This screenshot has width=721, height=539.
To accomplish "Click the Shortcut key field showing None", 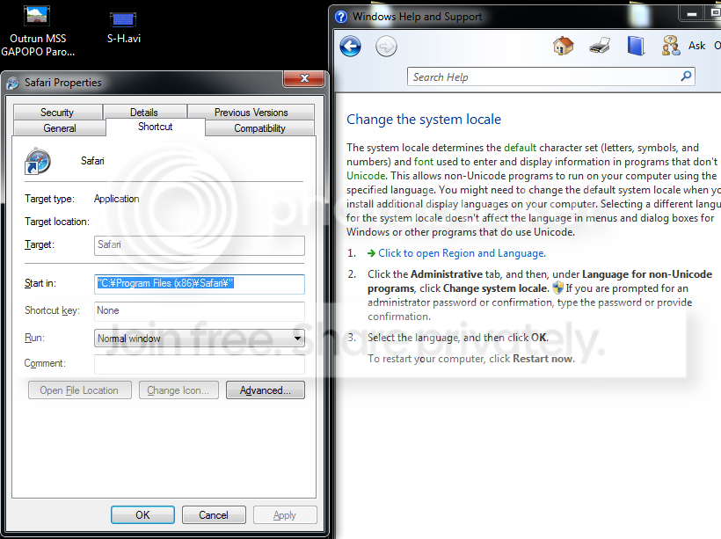I will (199, 311).
